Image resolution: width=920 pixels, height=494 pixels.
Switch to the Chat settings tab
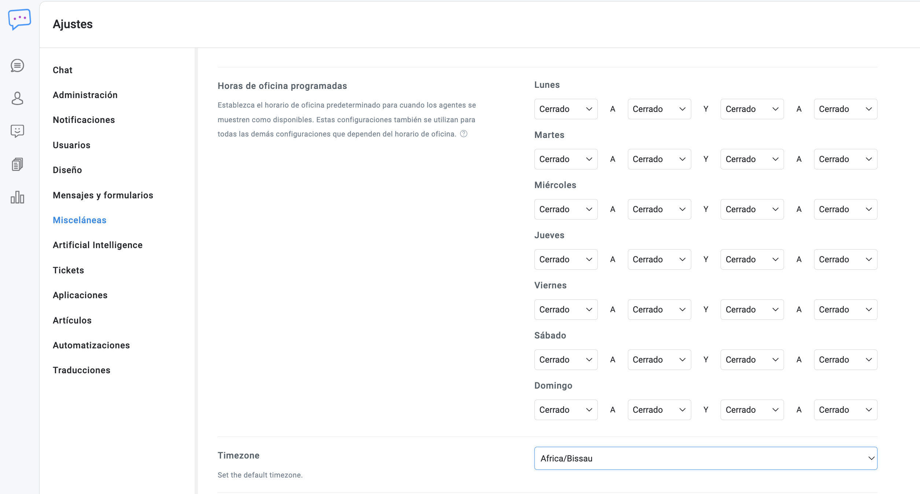click(63, 70)
